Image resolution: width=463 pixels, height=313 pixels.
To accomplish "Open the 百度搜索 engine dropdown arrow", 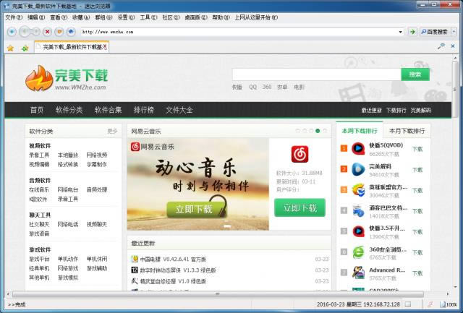I will [454, 32].
